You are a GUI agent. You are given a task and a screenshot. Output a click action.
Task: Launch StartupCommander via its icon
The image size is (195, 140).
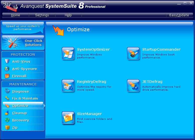click(x=133, y=53)
